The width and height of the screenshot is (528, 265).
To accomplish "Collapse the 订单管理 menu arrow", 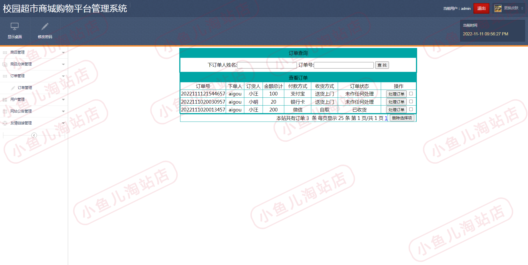I will [x=63, y=76].
